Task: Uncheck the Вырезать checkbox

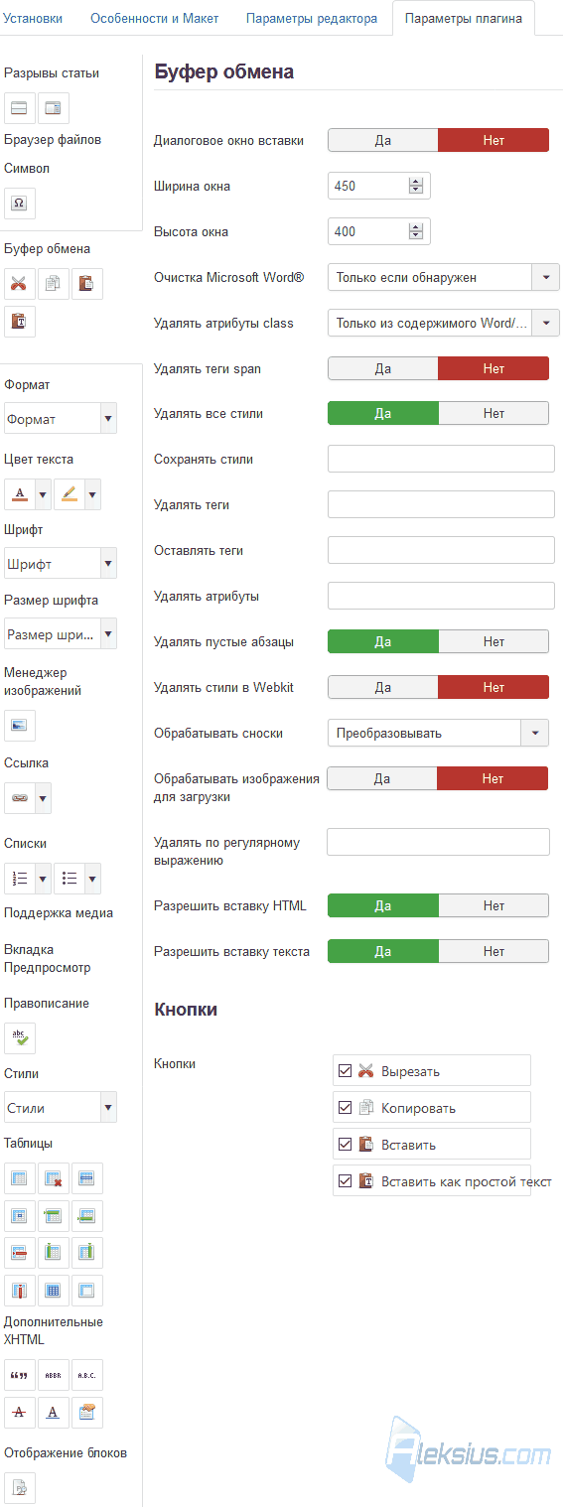Action: coord(346,1071)
